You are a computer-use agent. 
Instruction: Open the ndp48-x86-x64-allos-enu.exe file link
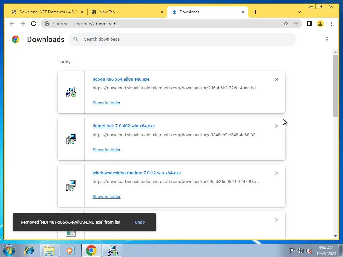pyautogui.click(x=121, y=79)
